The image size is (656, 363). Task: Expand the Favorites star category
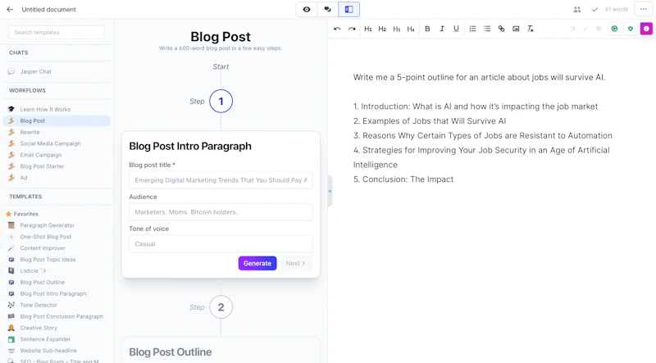[x=22, y=214]
